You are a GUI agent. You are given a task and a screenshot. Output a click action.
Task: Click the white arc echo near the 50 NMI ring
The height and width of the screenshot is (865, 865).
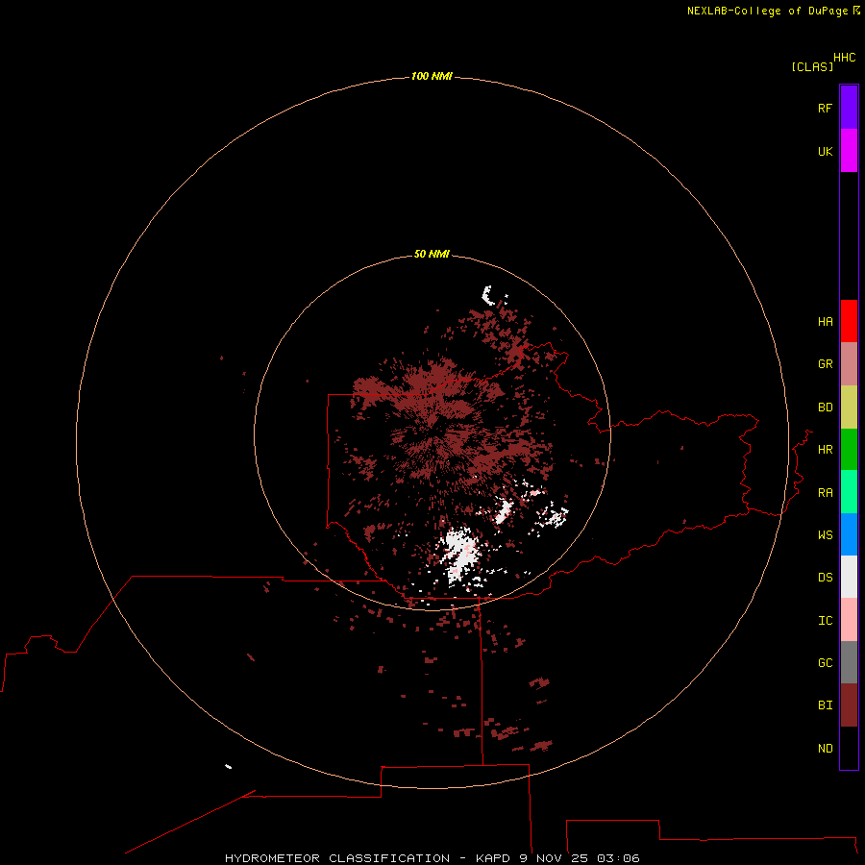pyautogui.click(x=487, y=295)
